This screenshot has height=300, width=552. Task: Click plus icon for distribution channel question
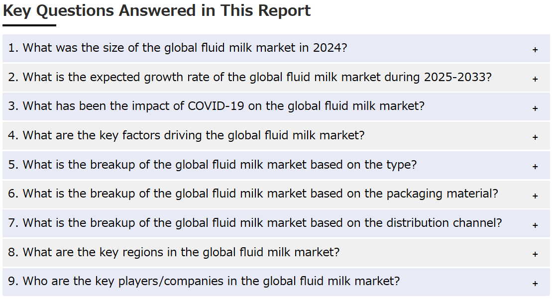[535, 225]
